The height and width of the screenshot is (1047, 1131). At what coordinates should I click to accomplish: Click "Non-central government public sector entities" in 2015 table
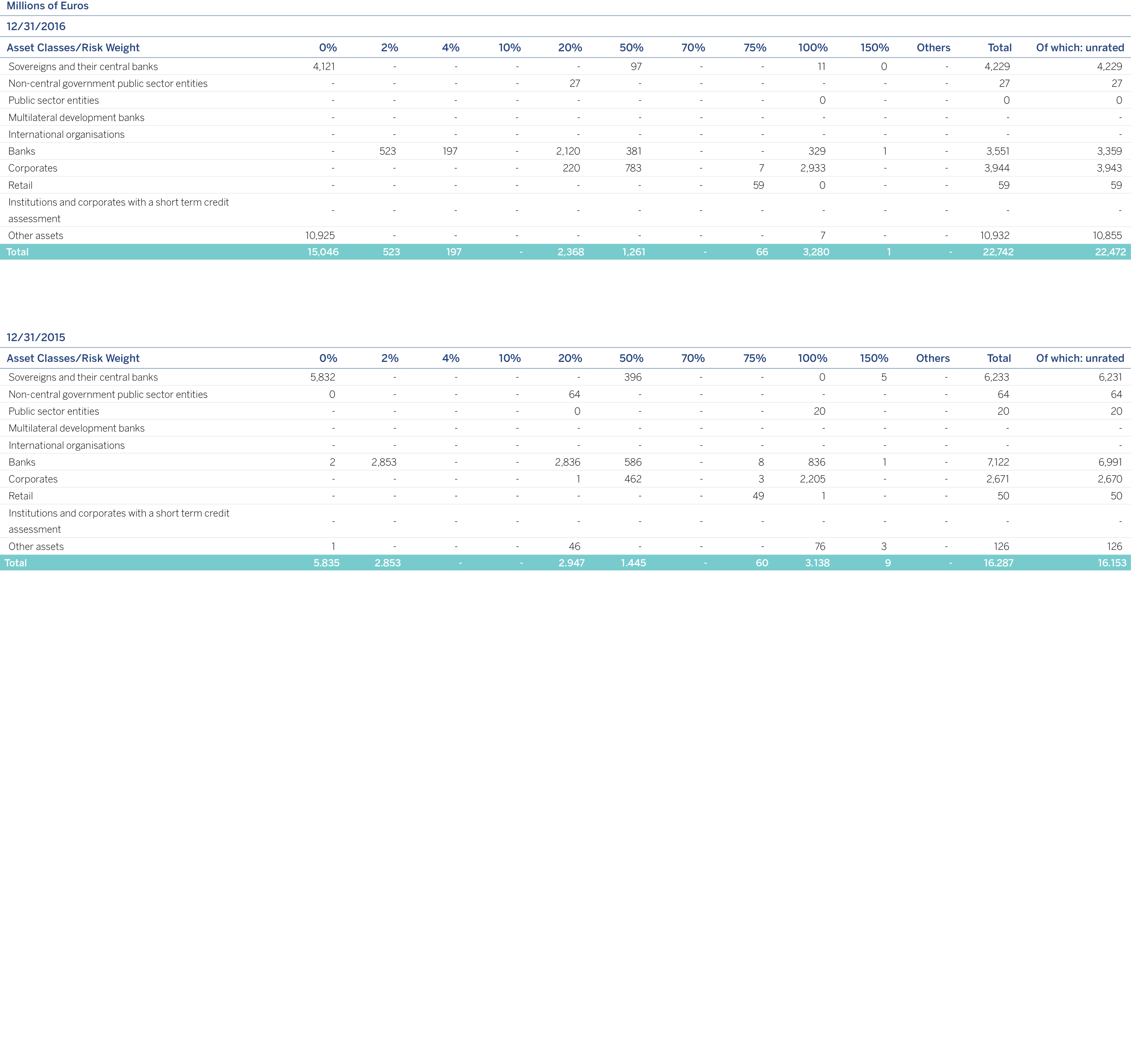pyautogui.click(x=108, y=395)
